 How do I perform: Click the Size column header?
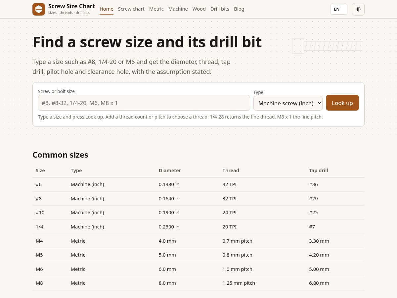40,171
